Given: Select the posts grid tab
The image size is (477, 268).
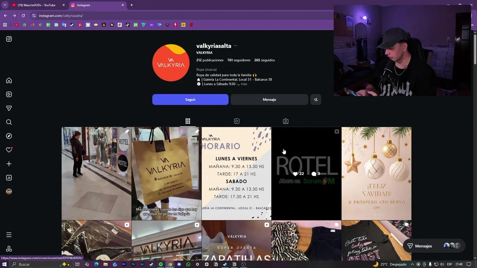Looking at the screenshot, I should (188, 121).
